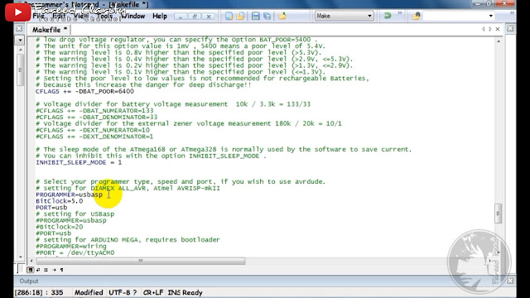Click the editor vertical scrollbar thumb
530x298 pixels.
499,214
